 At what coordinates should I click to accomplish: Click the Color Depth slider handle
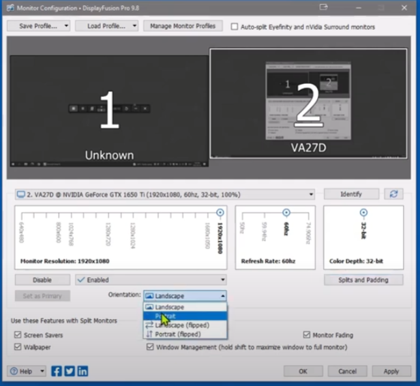(x=363, y=213)
